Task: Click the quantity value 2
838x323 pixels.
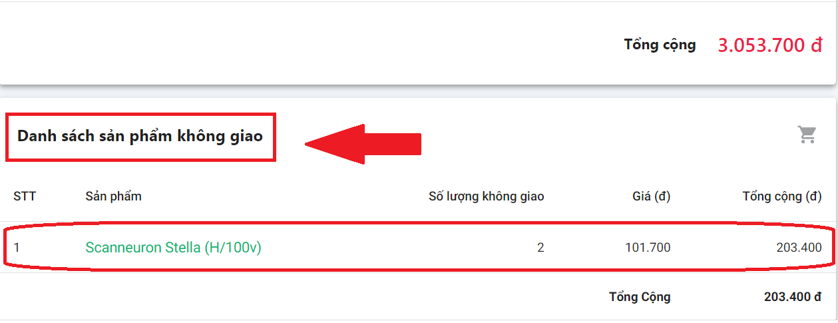Action: pyautogui.click(x=540, y=248)
